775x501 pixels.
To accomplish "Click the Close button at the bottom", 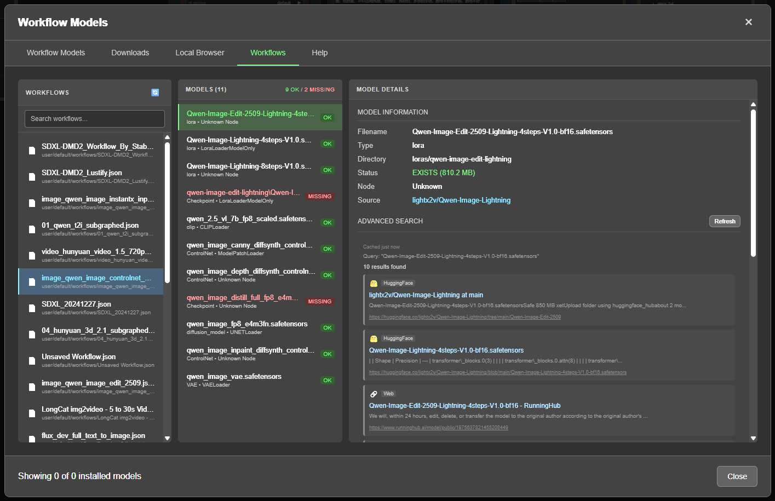I will coord(737,476).
